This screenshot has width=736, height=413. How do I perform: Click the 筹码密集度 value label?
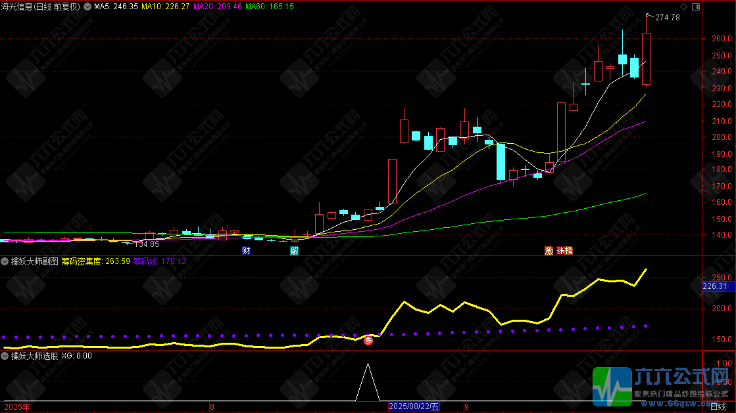click(96, 261)
